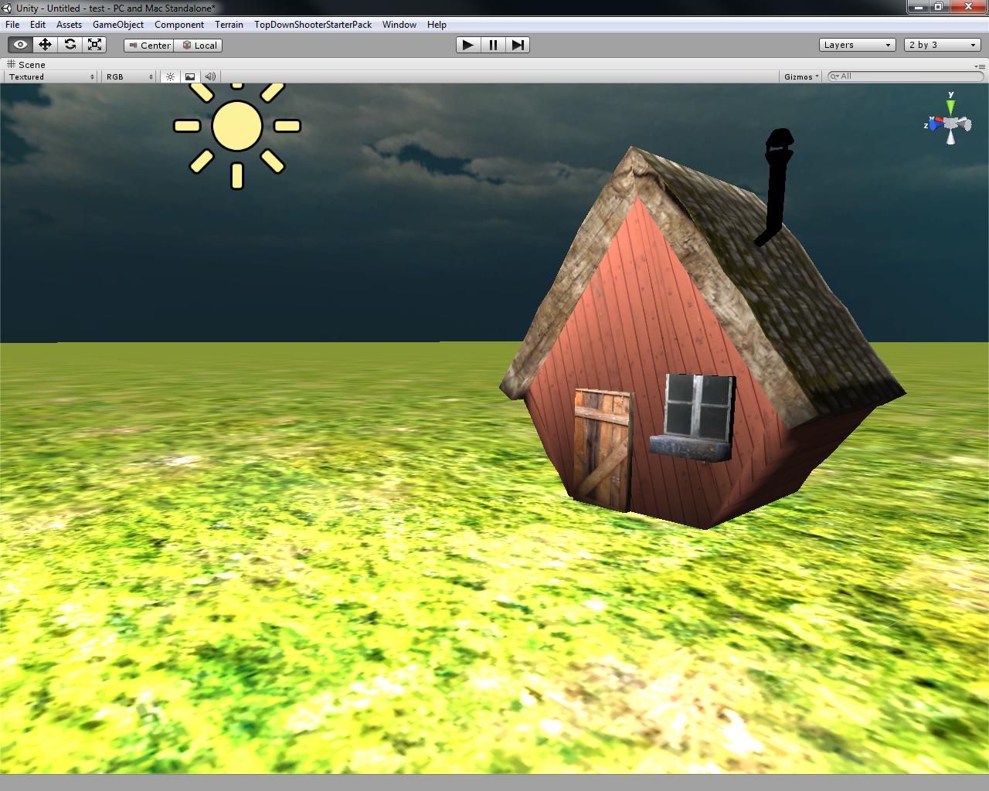Open the TopDownShooterStarterPack menu
989x791 pixels.
tap(311, 24)
